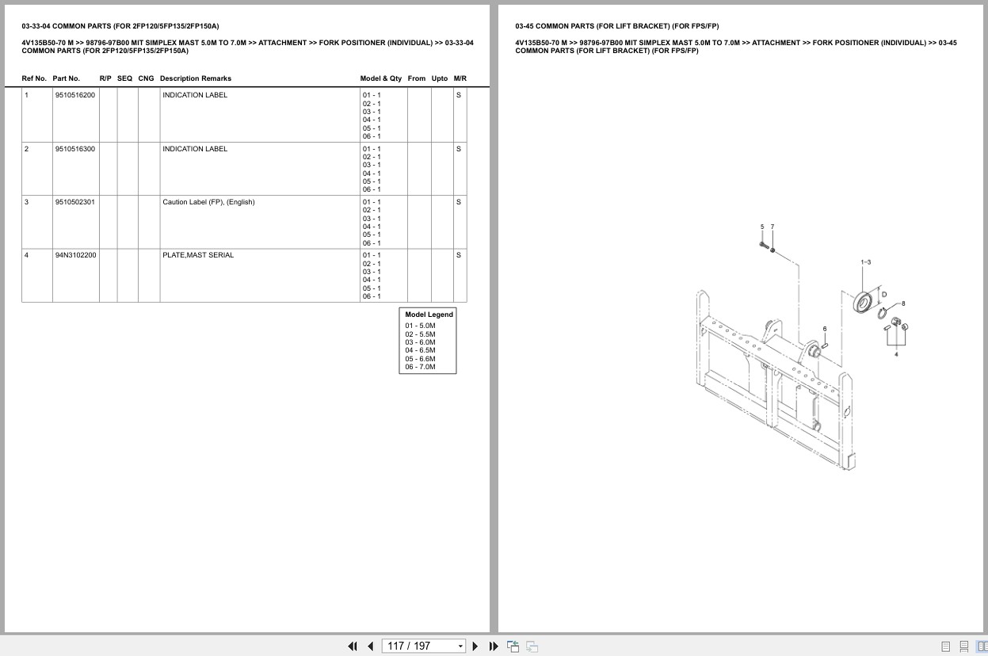Click the '06 - 7.0M' legend entry
Screen dimensions: 988x656
(x=420, y=367)
